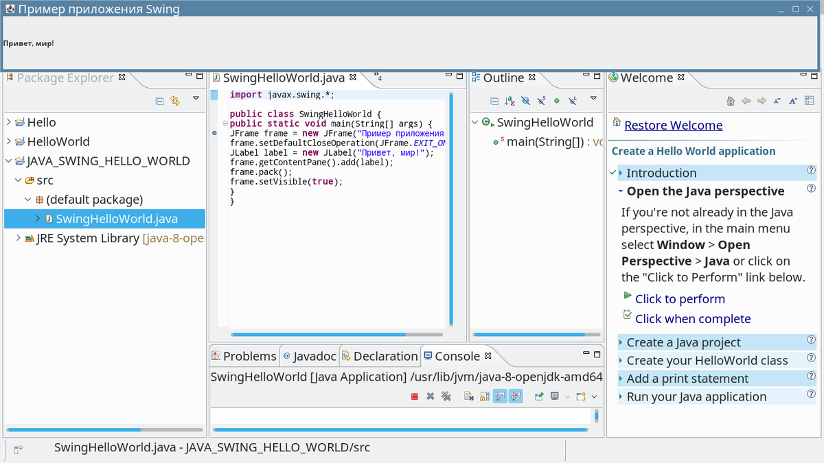Viewport: 824px width, 463px height.
Task: Switch to the Javadoc tab
Action: click(310, 356)
